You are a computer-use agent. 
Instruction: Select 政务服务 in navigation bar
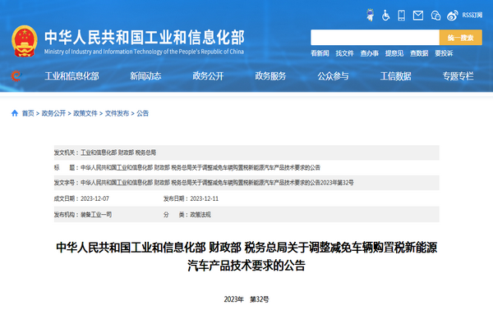(270, 76)
